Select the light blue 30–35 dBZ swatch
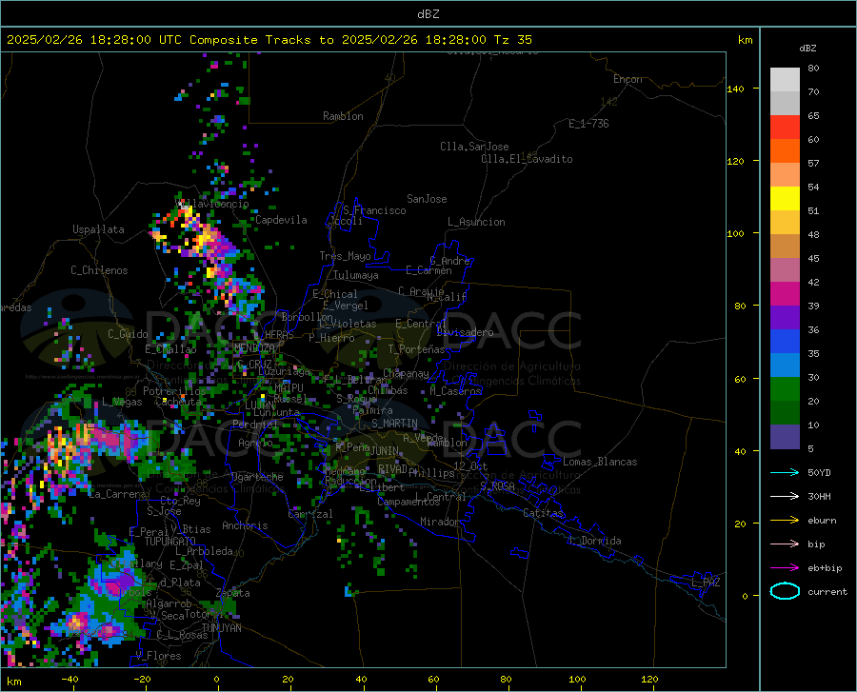The image size is (857, 692). (785, 366)
